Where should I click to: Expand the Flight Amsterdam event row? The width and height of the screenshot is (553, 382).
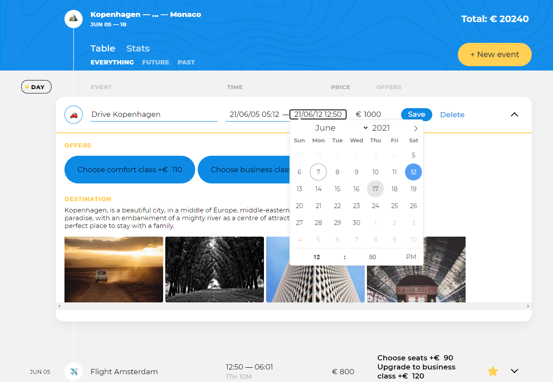click(x=514, y=371)
